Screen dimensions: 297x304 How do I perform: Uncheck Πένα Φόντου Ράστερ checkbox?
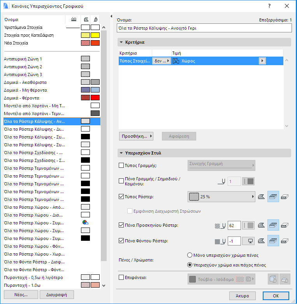[x=121, y=241]
